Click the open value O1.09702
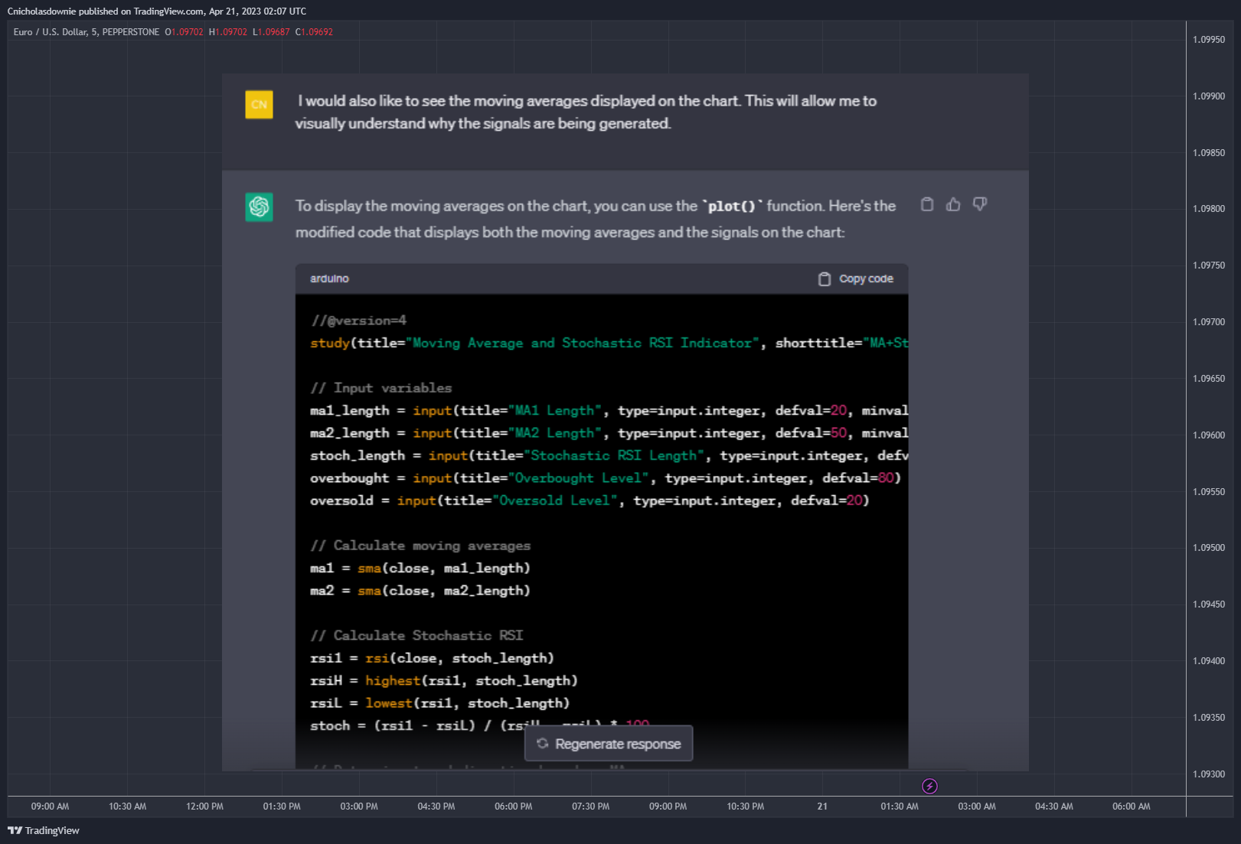This screenshot has width=1241, height=844. coord(185,32)
